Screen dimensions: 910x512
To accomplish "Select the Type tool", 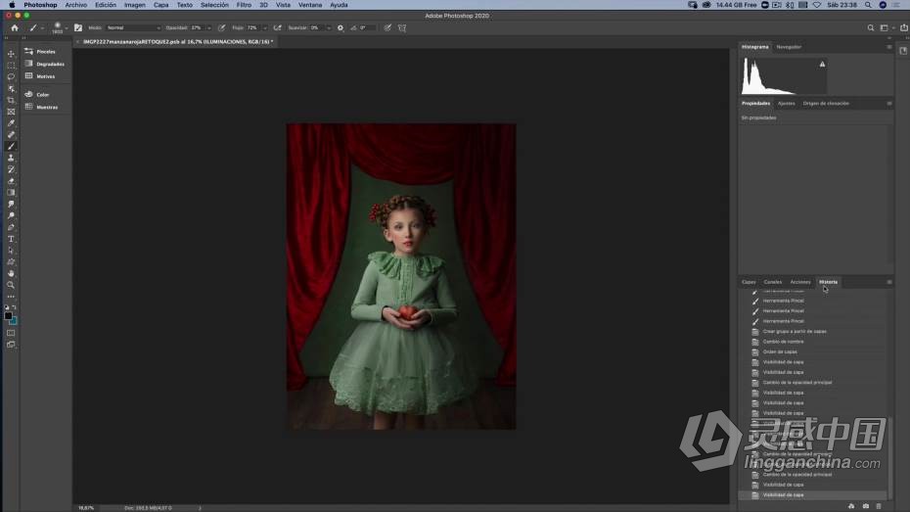I will pos(11,239).
